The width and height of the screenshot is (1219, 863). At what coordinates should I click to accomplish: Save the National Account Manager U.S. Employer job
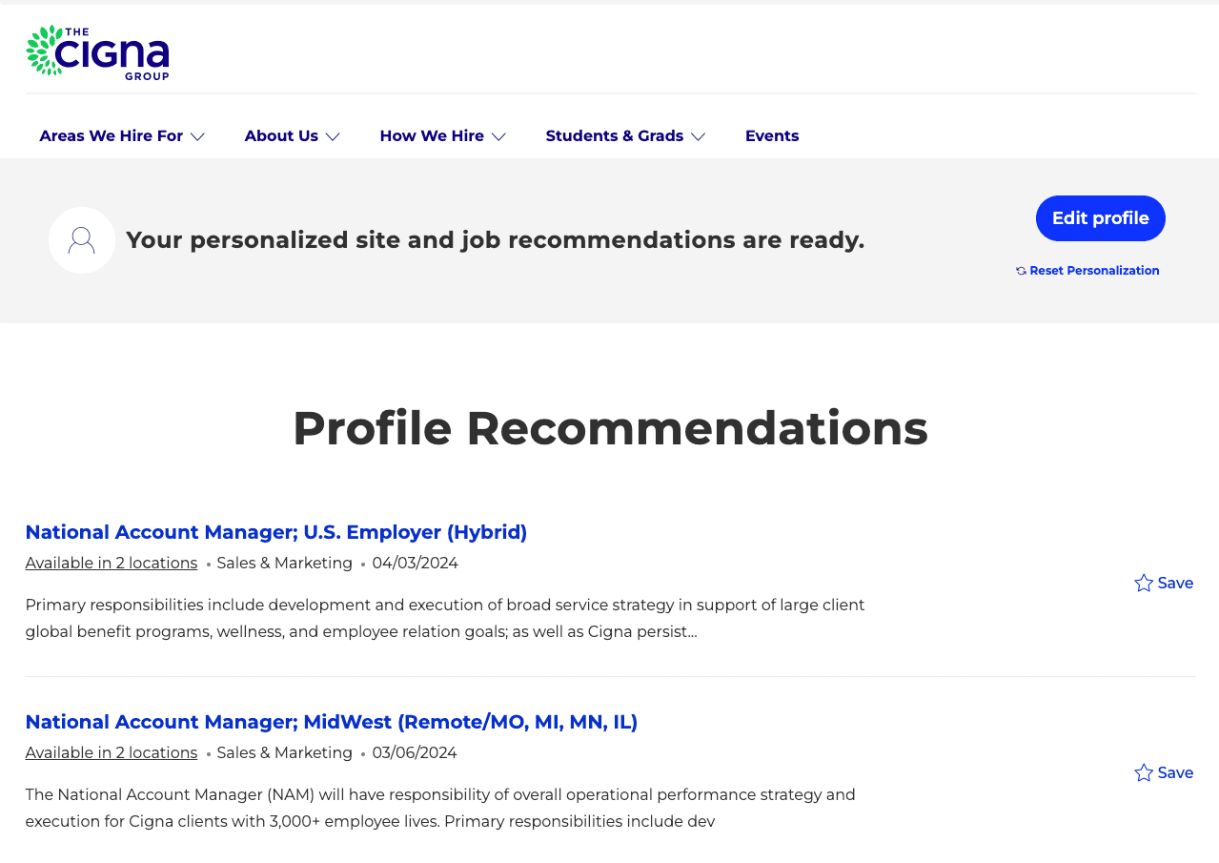pos(1163,582)
